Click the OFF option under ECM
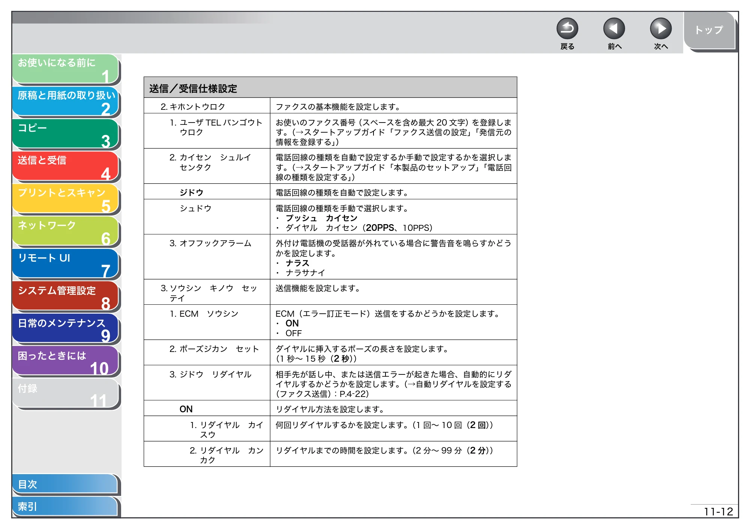The width and height of the screenshot is (750, 530). point(294,333)
